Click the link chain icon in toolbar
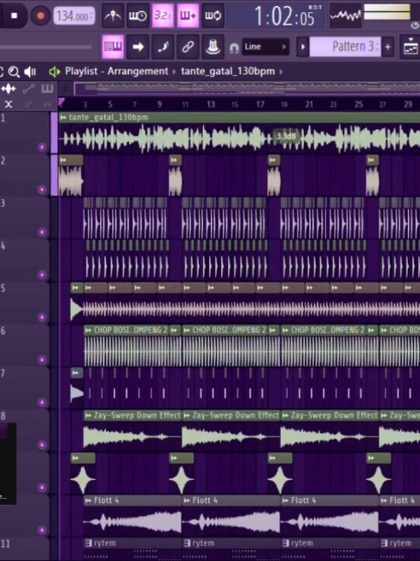This screenshot has width=420, height=561. point(188,47)
